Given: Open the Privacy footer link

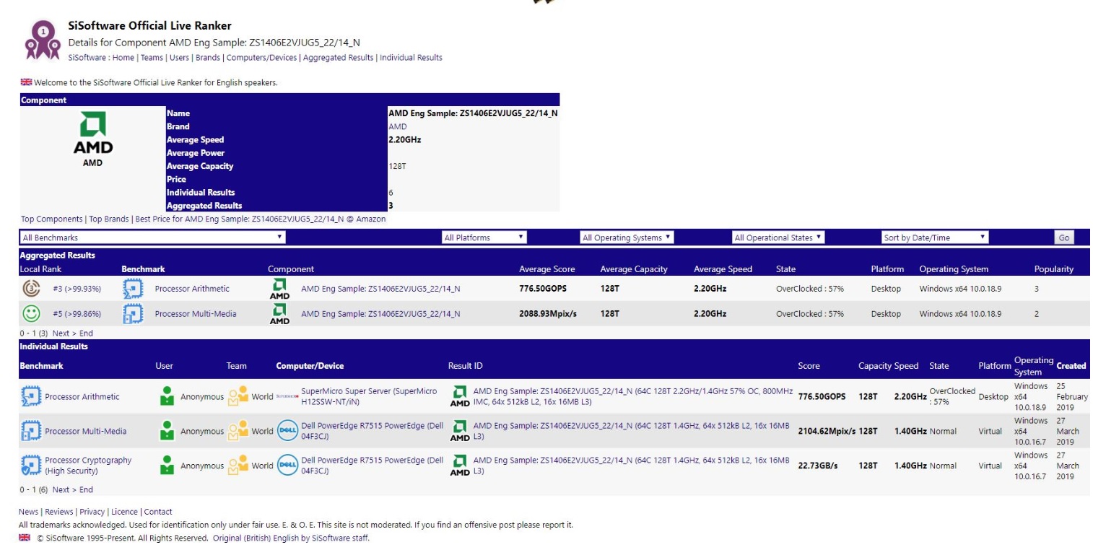Looking at the screenshot, I should pyautogui.click(x=92, y=512).
